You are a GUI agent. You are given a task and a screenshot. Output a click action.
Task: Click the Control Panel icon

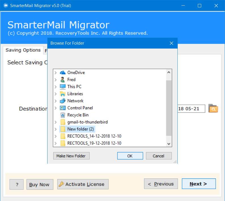click(63, 108)
